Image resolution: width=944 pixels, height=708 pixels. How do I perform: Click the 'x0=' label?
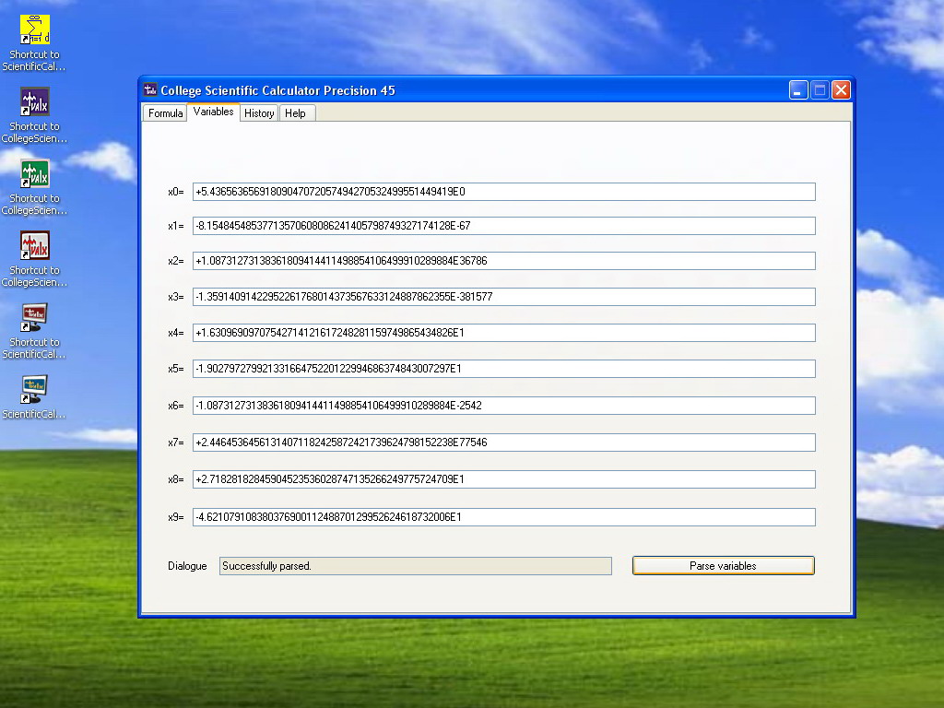176,192
